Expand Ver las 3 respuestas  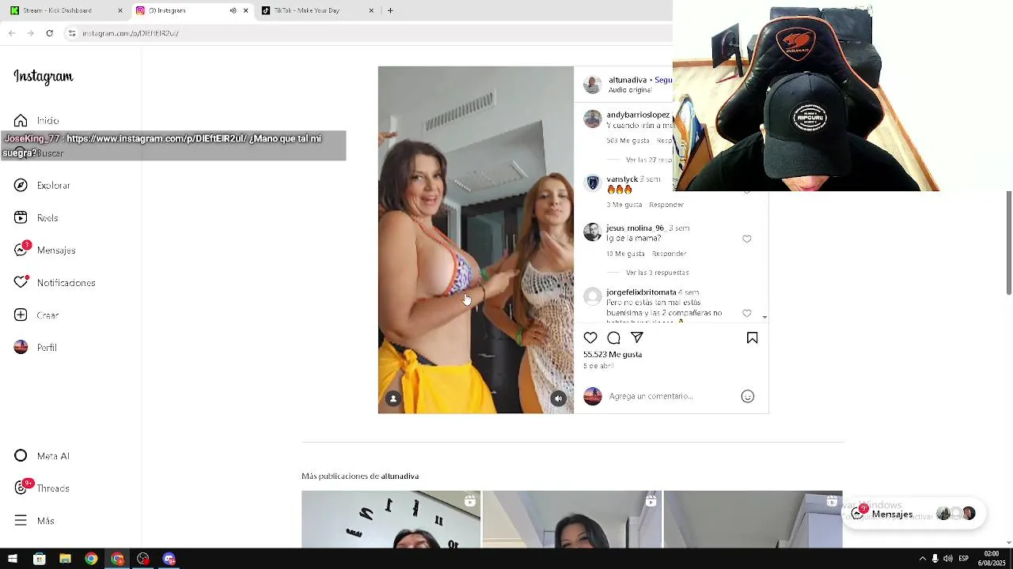point(657,273)
